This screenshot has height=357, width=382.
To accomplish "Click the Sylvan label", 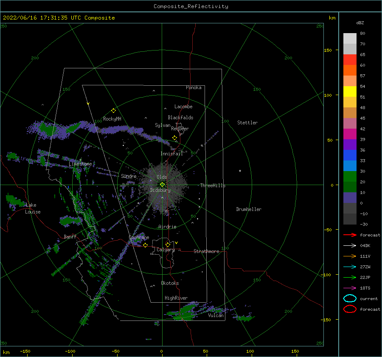I will [163, 125].
